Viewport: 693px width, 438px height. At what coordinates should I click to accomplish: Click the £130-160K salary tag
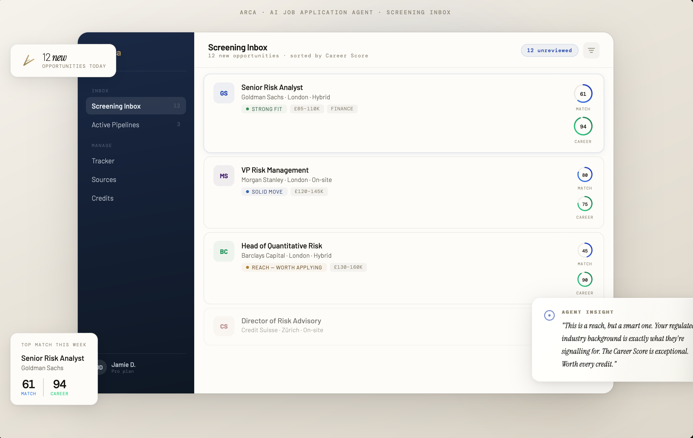click(348, 267)
